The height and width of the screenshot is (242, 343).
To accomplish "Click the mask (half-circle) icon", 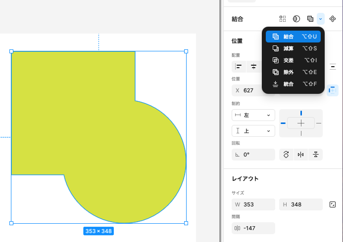I will click(x=296, y=19).
